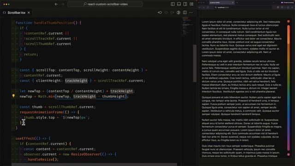Click the first editor action icon, left of the dimmed ones

[x=160, y=12]
